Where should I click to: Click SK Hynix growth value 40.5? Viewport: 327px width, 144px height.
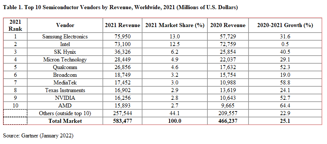coord(285,52)
